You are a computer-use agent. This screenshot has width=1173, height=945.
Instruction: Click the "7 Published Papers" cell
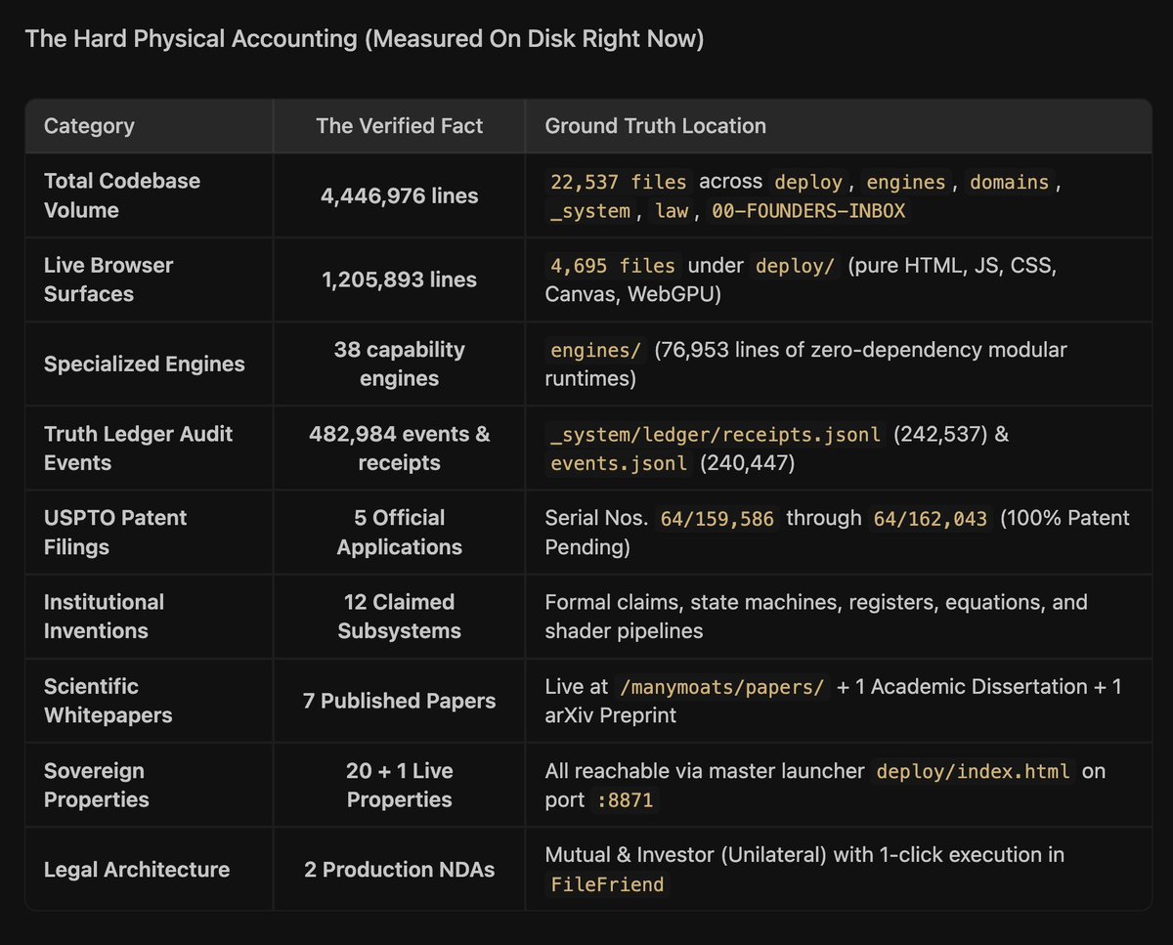coord(399,701)
